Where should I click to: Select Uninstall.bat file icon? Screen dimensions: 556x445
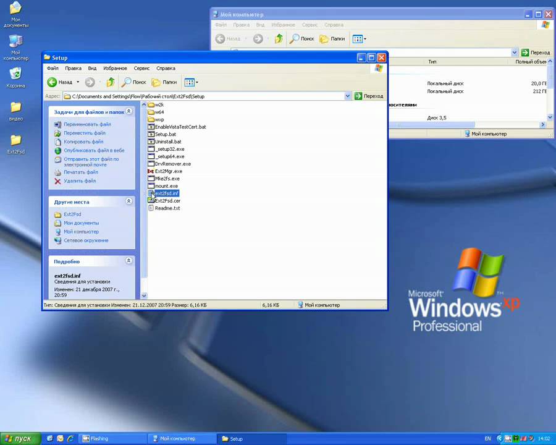pyautogui.click(x=151, y=142)
